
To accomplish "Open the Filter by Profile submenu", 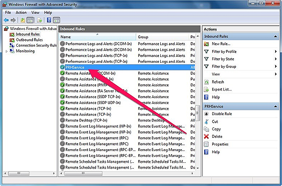I will 224,52.
